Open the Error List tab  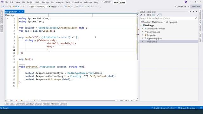point(10,104)
